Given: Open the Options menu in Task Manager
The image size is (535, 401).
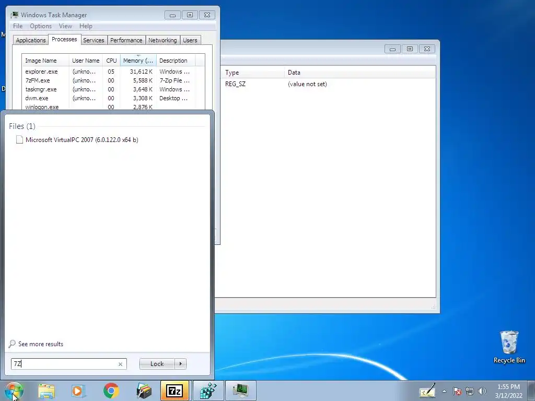Looking at the screenshot, I should [x=41, y=26].
